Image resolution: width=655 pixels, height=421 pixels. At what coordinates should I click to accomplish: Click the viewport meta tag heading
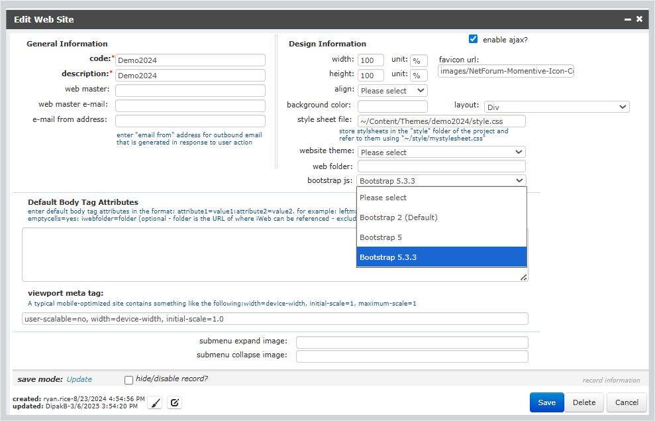click(x=66, y=293)
